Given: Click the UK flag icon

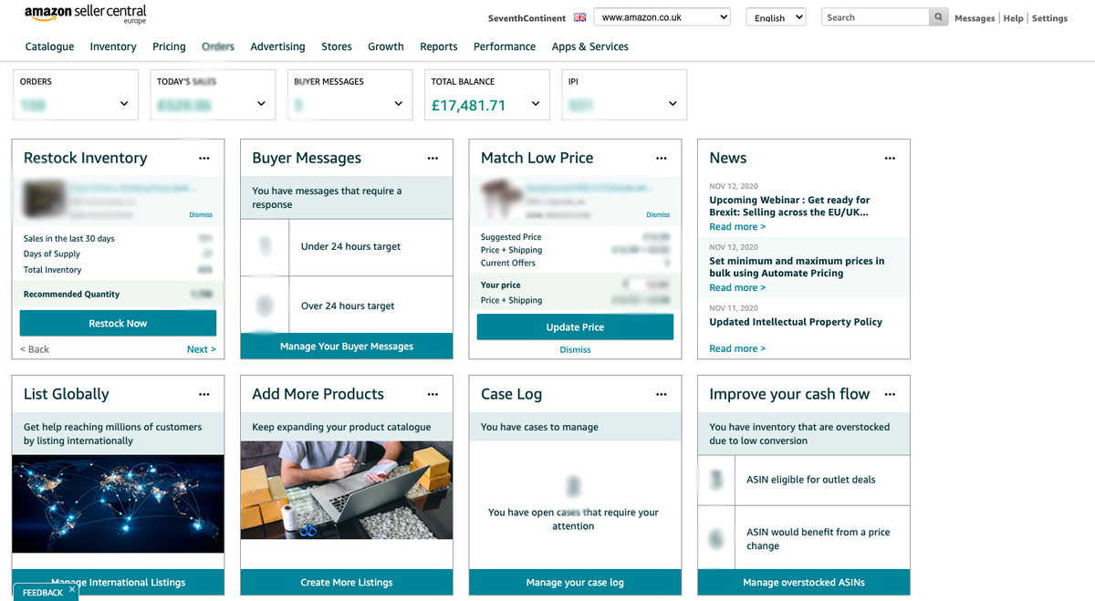Looking at the screenshot, I should (580, 18).
